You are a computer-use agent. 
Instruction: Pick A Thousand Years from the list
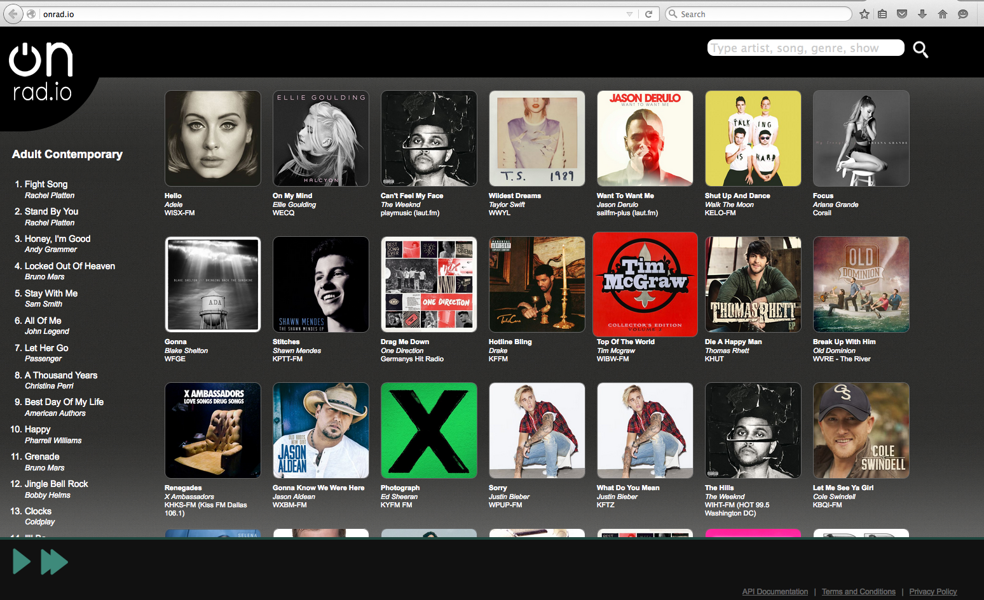(x=61, y=375)
